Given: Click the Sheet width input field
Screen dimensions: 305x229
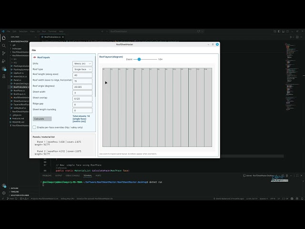Looking at the screenshot, I should (x=82, y=93).
